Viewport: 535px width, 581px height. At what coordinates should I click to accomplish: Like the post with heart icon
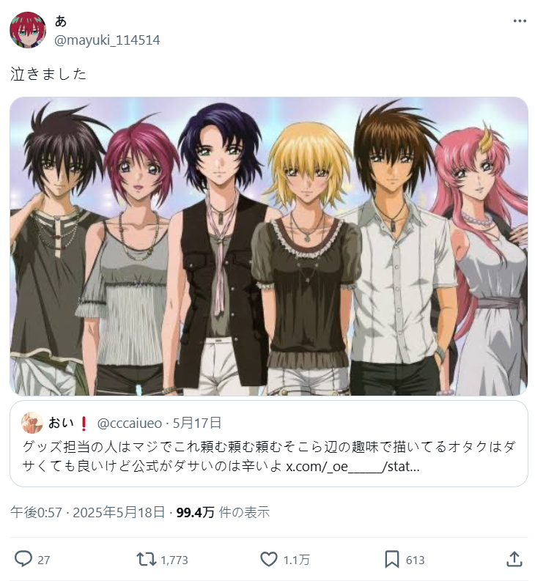(x=269, y=559)
